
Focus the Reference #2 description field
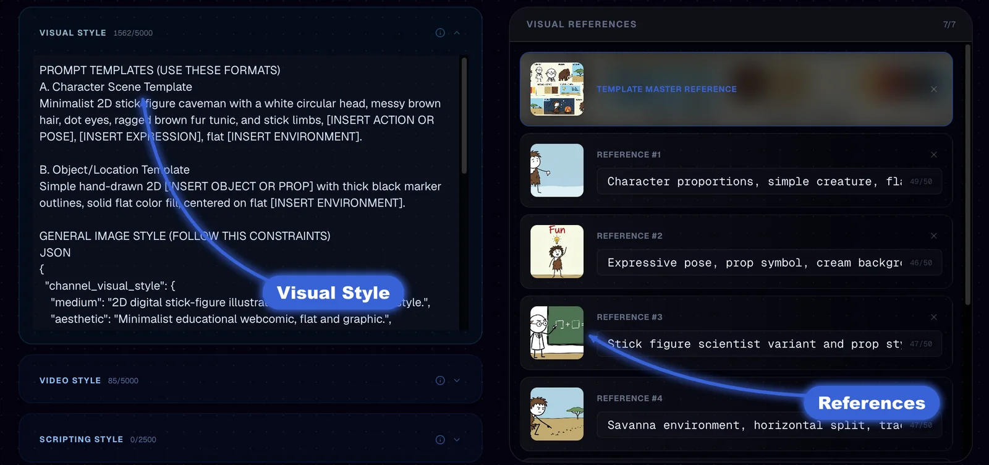(x=769, y=263)
